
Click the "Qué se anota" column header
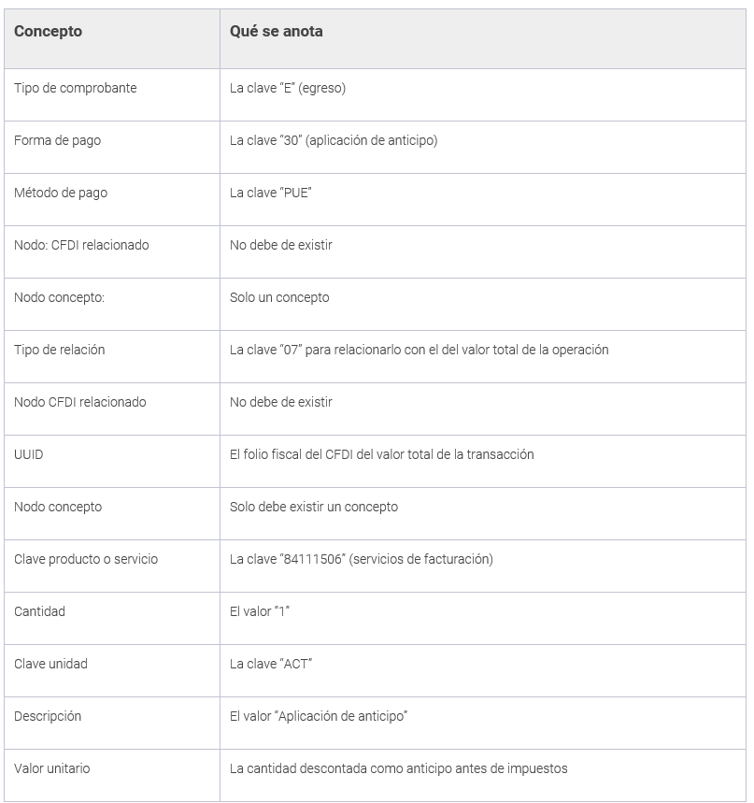(x=277, y=32)
